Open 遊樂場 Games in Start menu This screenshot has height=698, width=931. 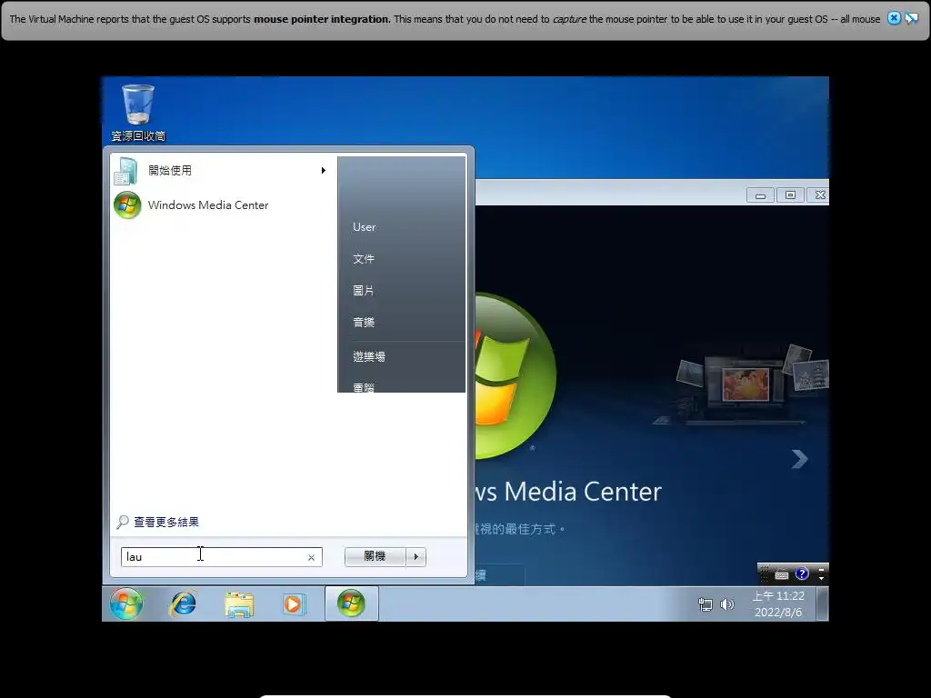369,356
